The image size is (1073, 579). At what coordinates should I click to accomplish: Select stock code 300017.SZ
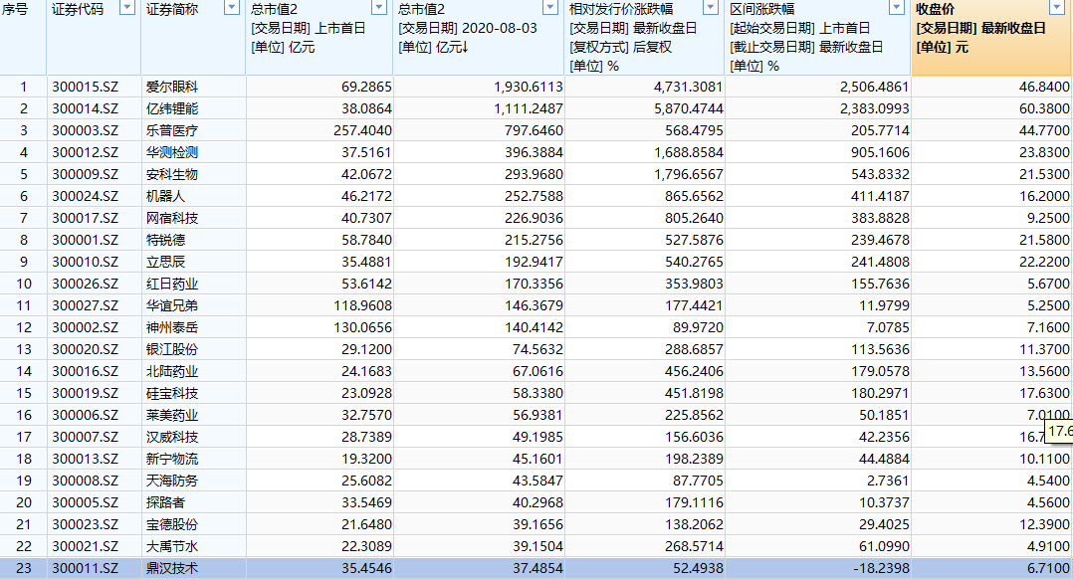85,218
